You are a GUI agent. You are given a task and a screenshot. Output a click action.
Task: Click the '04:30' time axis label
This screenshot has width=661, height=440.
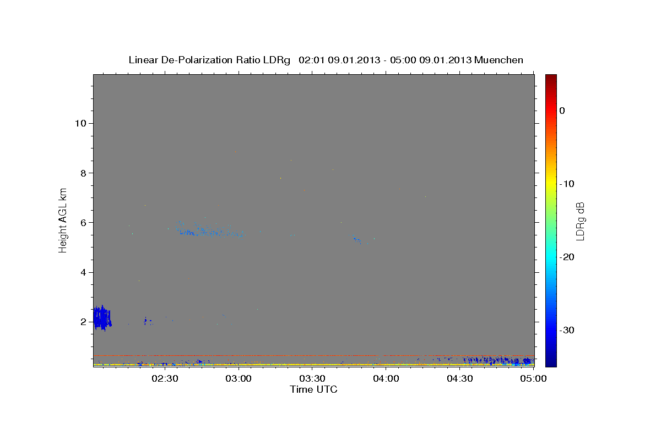click(460, 378)
